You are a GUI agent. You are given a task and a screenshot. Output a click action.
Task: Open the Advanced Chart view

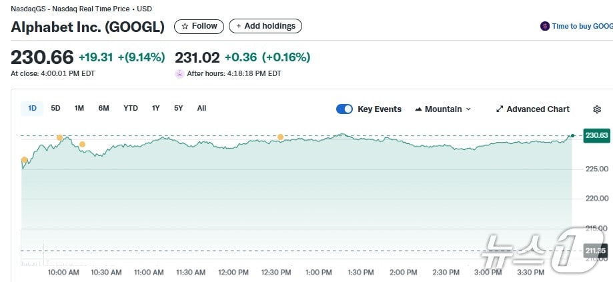pos(532,109)
